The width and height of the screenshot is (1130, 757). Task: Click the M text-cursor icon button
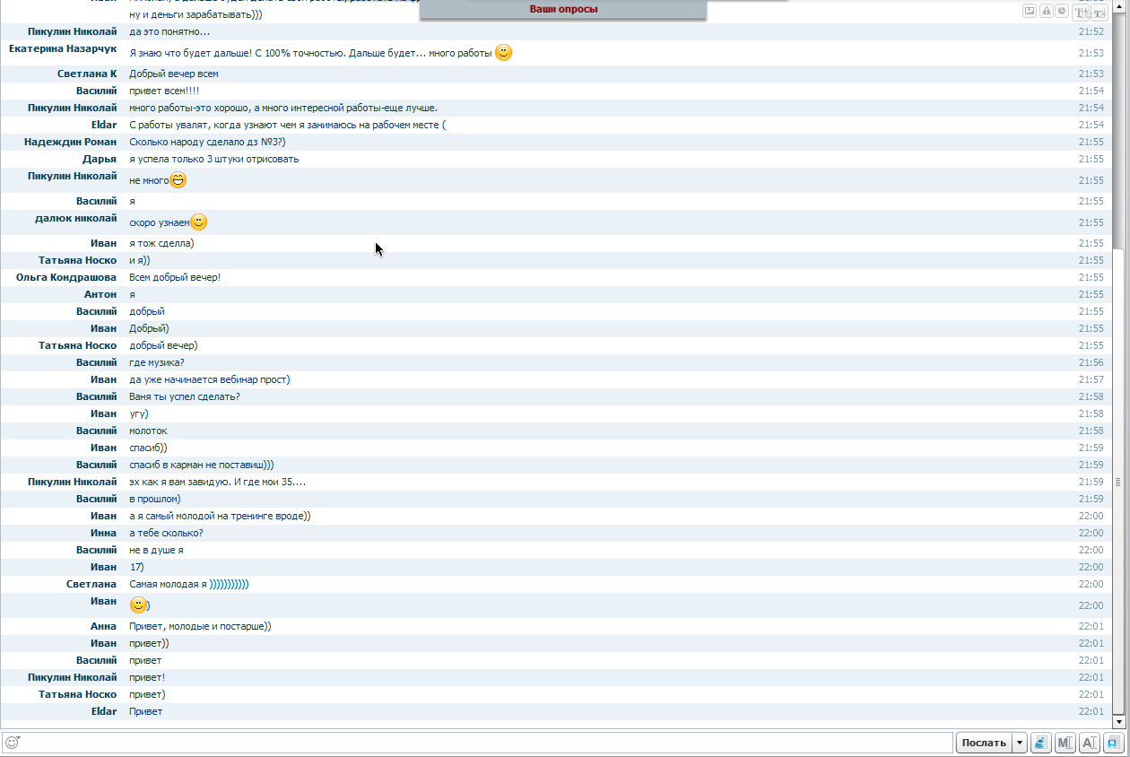pyautogui.click(x=1065, y=743)
